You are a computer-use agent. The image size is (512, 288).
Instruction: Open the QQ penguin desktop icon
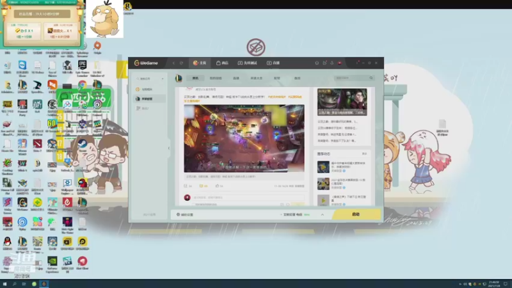point(7,244)
